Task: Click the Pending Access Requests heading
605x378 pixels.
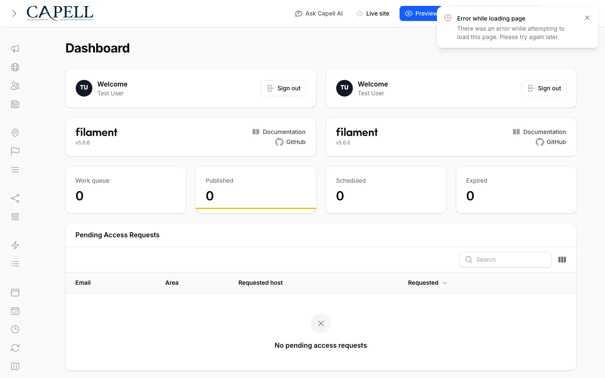Action: [118, 235]
